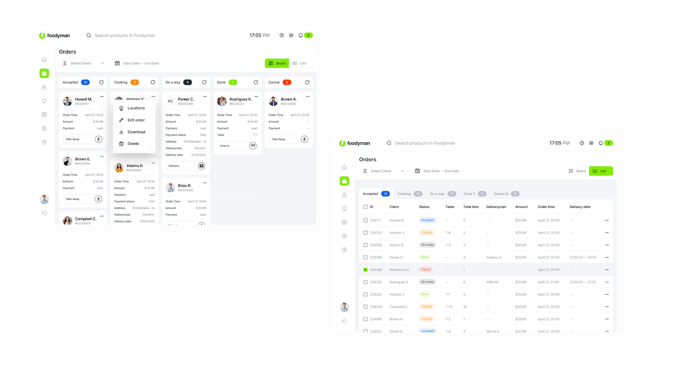Screen dimensions: 677x381
Task: Expand Select Client dropdown in list view
Action: pos(383,171)
